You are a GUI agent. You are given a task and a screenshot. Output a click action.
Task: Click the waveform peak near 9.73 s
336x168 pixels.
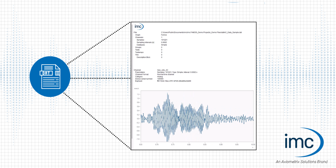click(167, 93)
